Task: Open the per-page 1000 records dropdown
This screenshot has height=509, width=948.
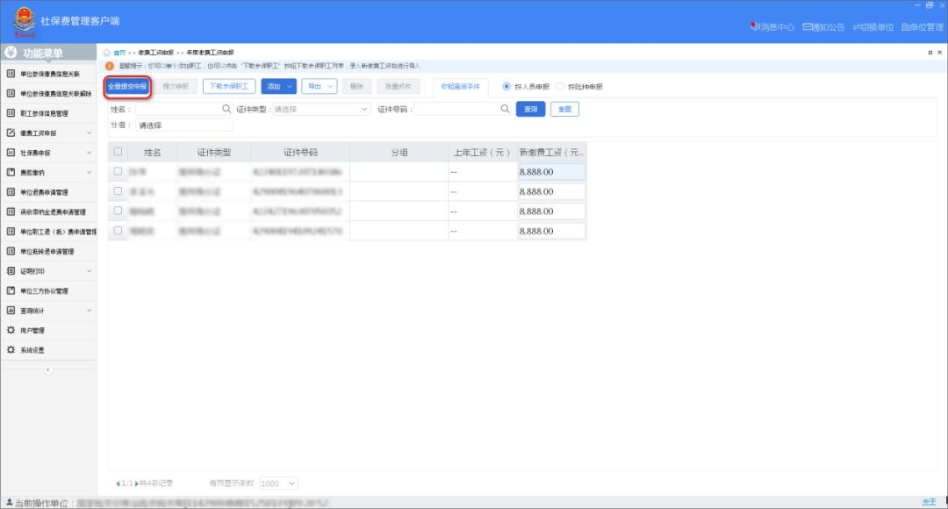Action: [279, 484]
